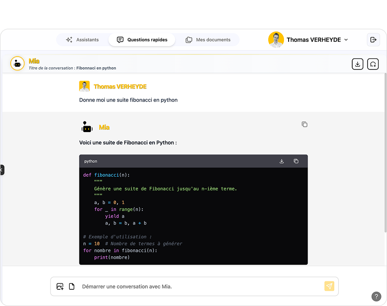
Task: Attach an image using the image-plus icon
Action: [x=60, y=287]
